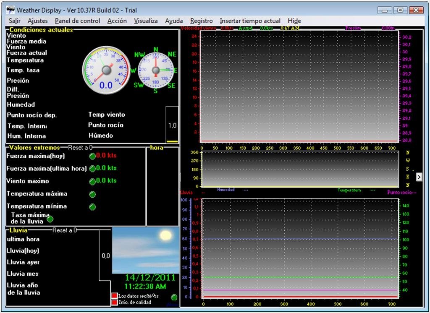Click the wind direction graph
430x313 pixels.
pyautogui.click(x=299, y=170)
